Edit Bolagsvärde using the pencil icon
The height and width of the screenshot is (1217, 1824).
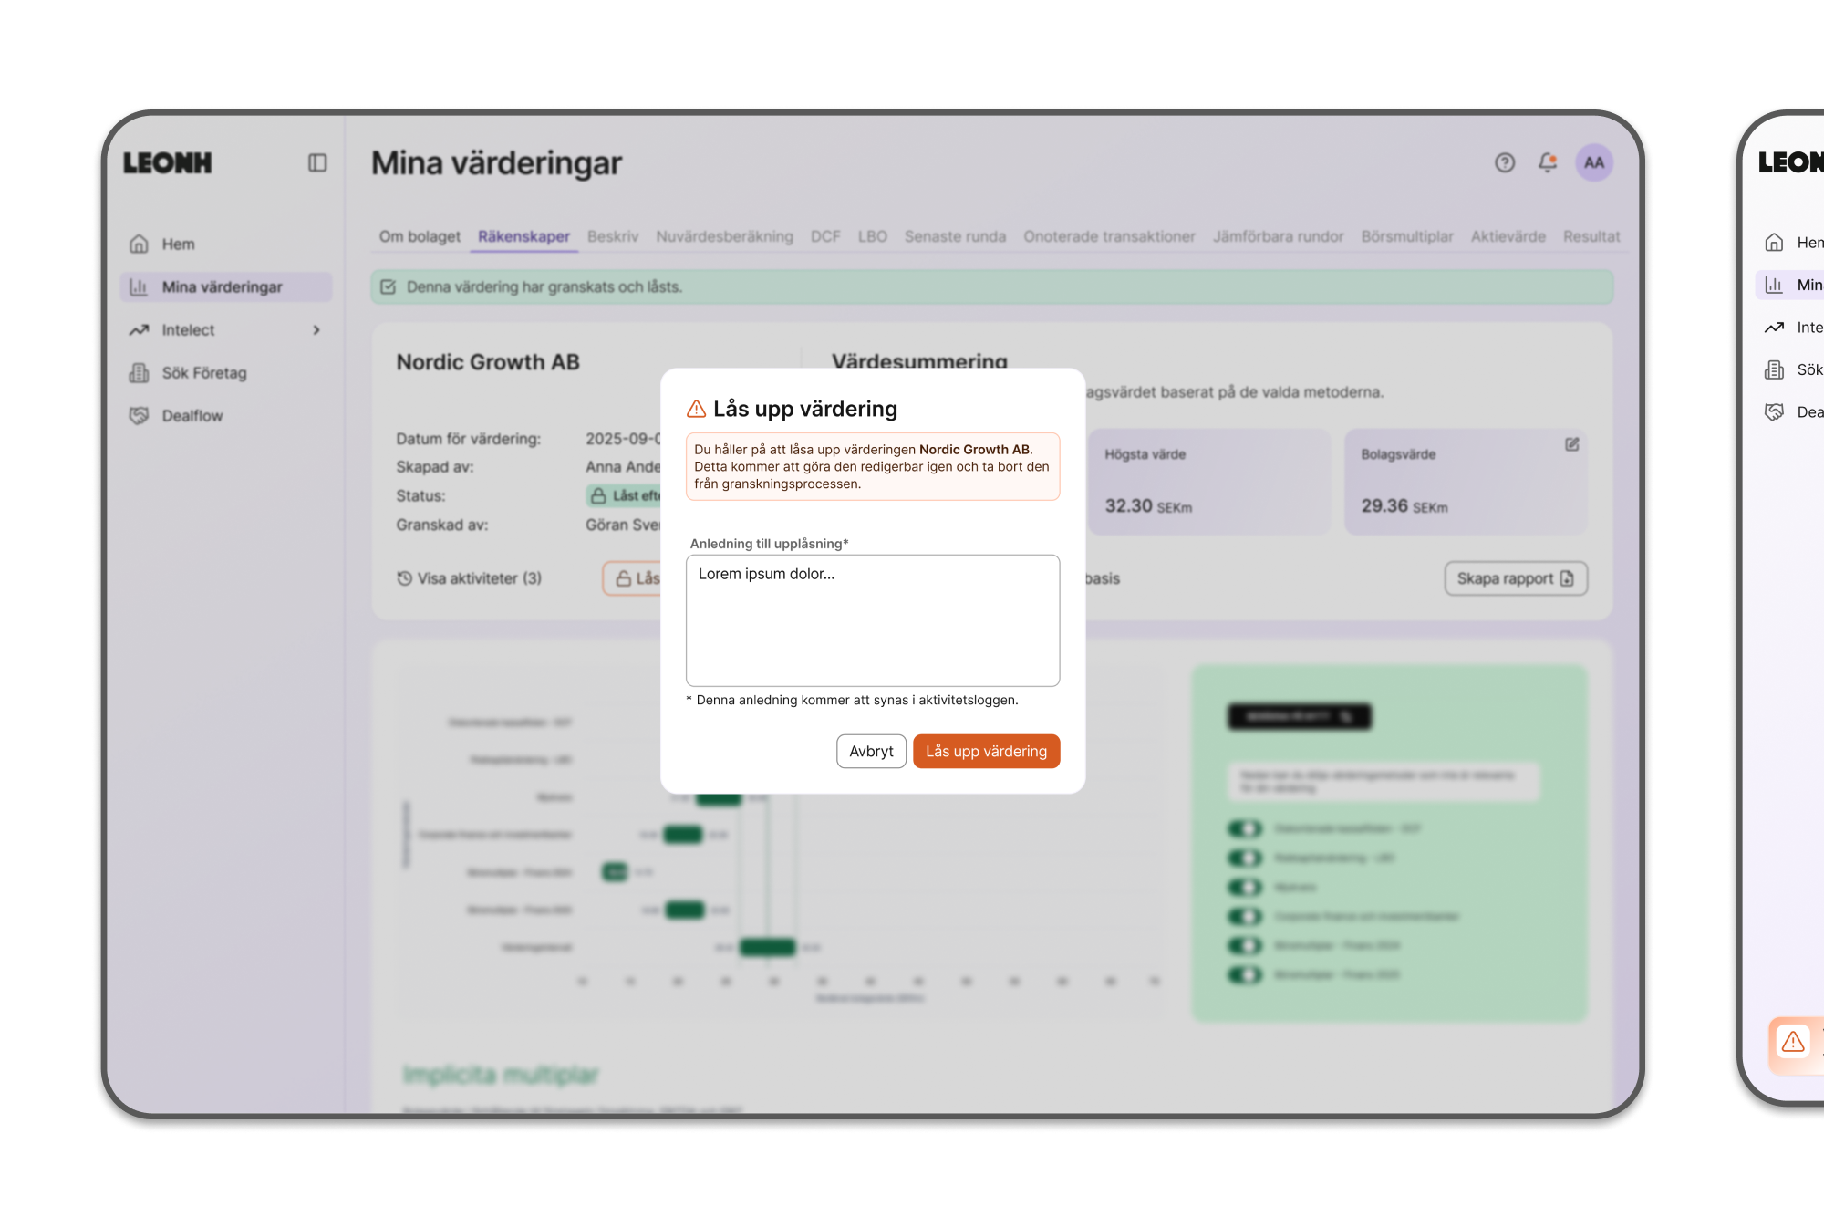coord(1570,445)
